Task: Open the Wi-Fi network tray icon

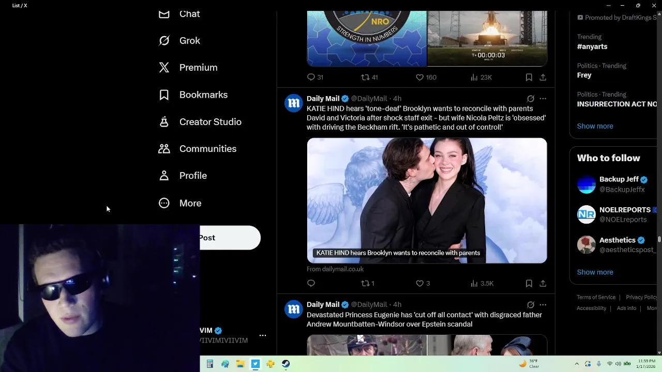Action: 610,364
